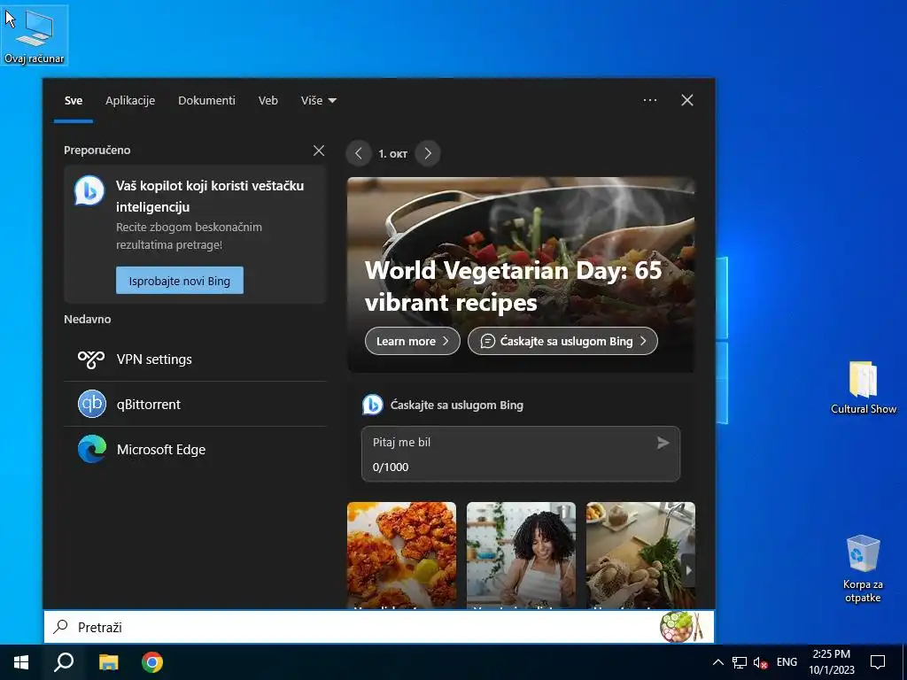Dismiss the Preporučeno recommendation card
The width and height of the screenshot is (907, 680).
(x=319, y=151)
